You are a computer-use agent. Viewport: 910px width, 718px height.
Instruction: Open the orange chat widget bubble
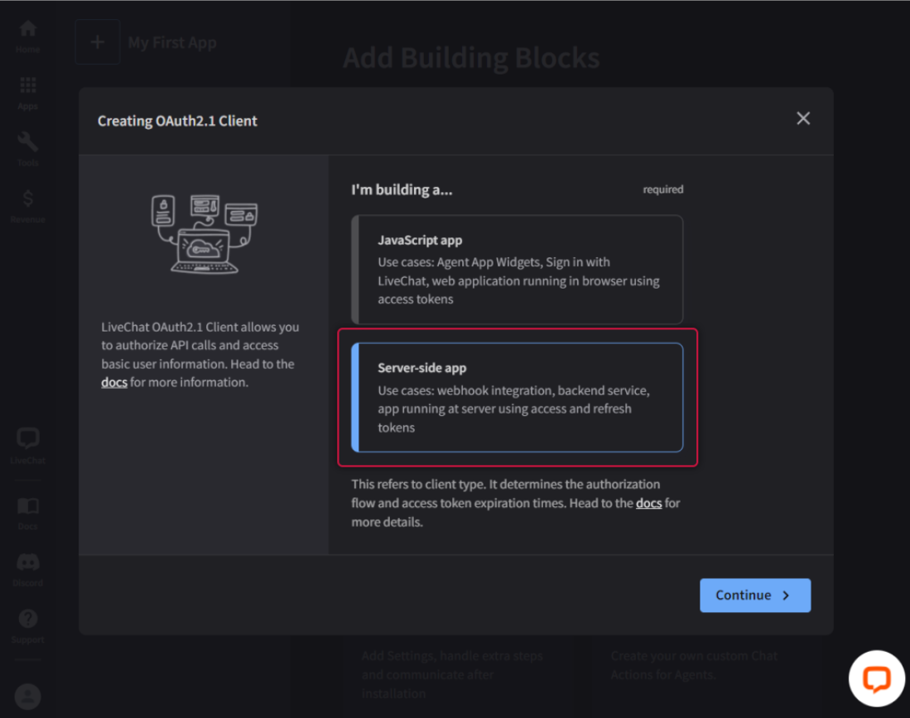(x=876, y=679)
